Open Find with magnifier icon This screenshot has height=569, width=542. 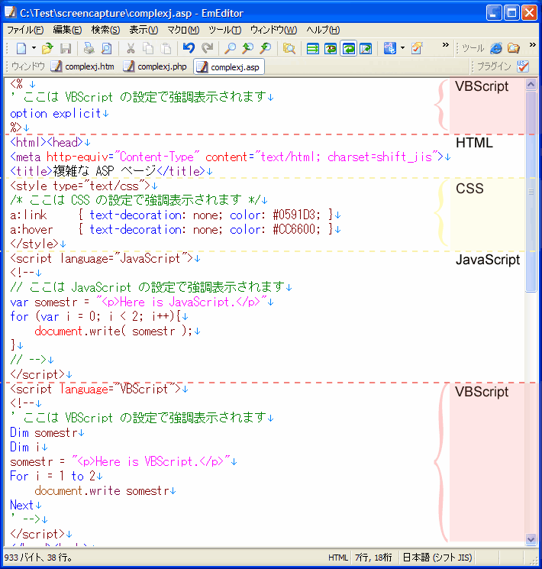tap(230, 48)
